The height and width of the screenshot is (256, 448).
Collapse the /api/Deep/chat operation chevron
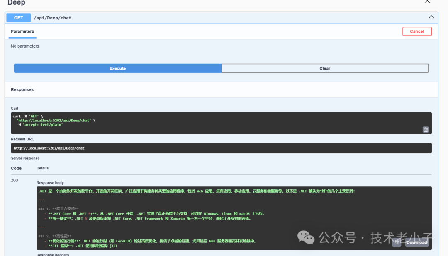(x=431, y=17)
